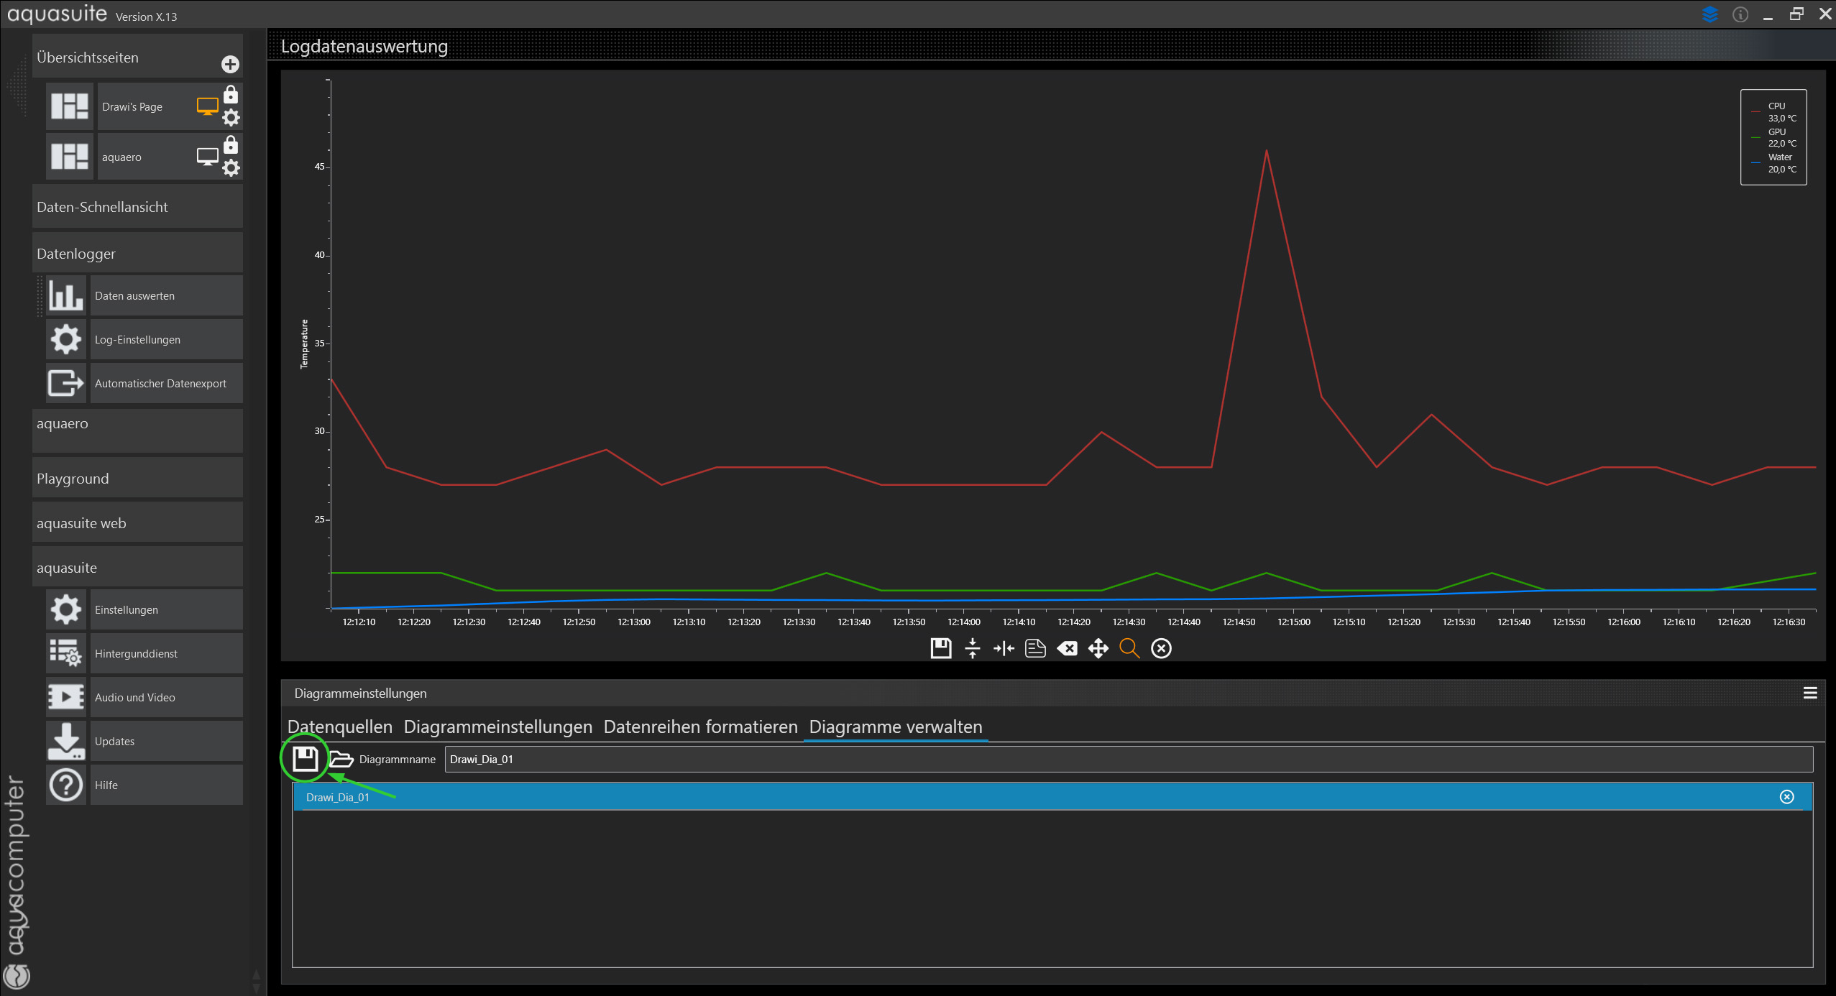Save diagram with circled floppy icon

click(x=305, y=759)
